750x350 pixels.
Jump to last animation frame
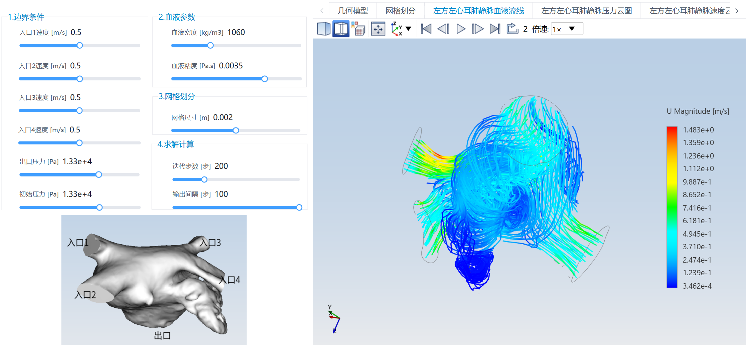(495, 29)
